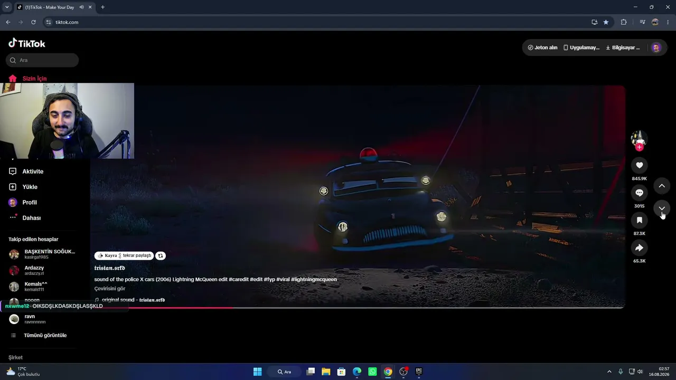The image size is (676, 380).
Task: Open the Chrome extensions puzzle icon
Action: tap(624, 22)
